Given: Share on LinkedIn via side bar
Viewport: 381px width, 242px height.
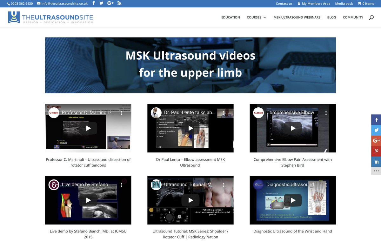Looking at the screenshot, I should (x=376, y=162).
